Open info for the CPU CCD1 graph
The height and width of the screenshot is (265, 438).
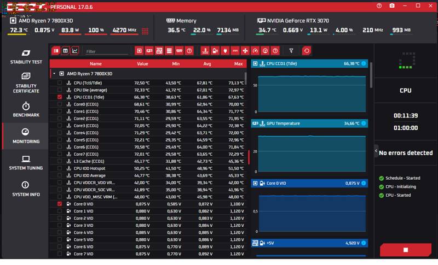coord(364,63)
